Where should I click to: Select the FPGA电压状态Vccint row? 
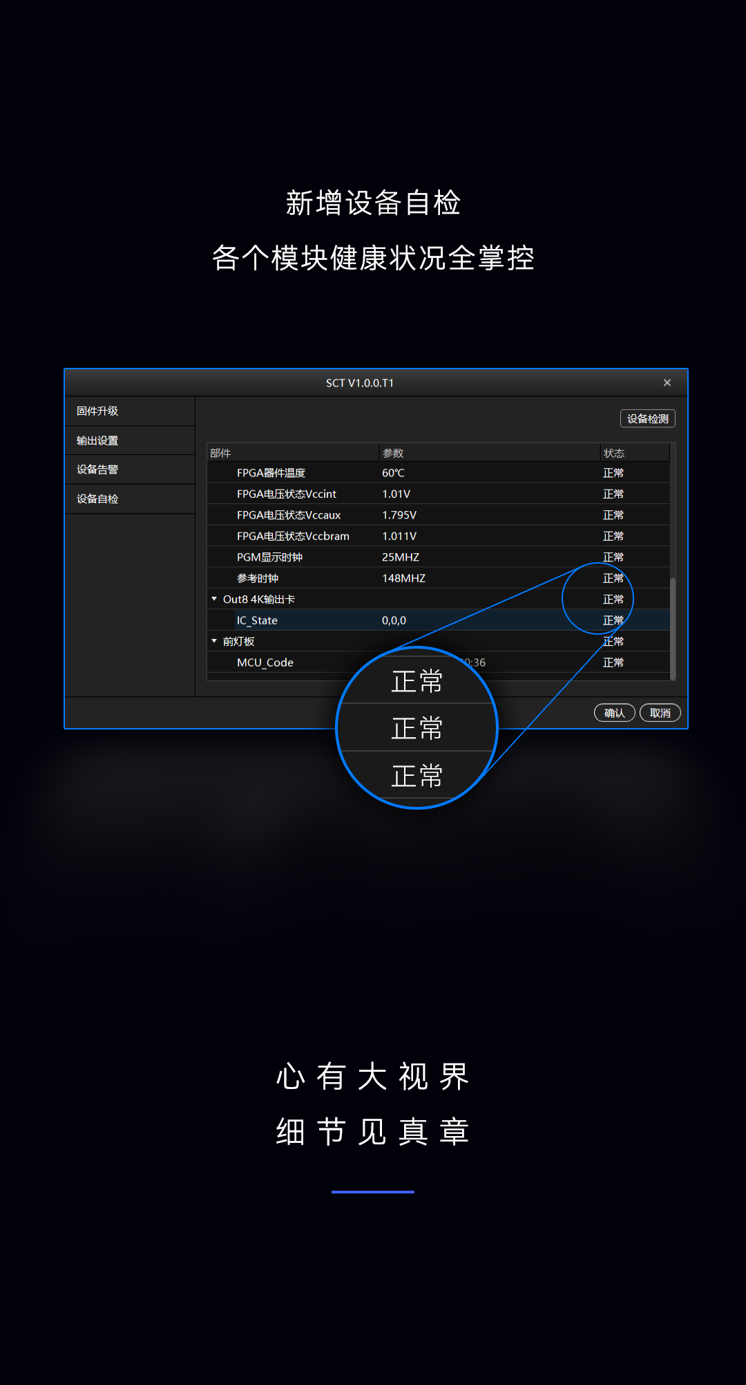pyautogui.click(x=286, y=494)
